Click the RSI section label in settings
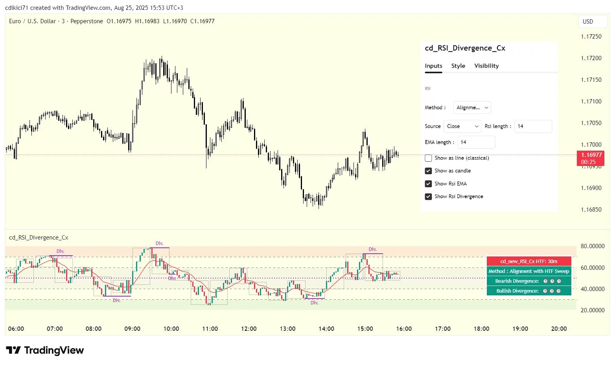The width and height of the screenshot is (615, 365). [427, 88]
